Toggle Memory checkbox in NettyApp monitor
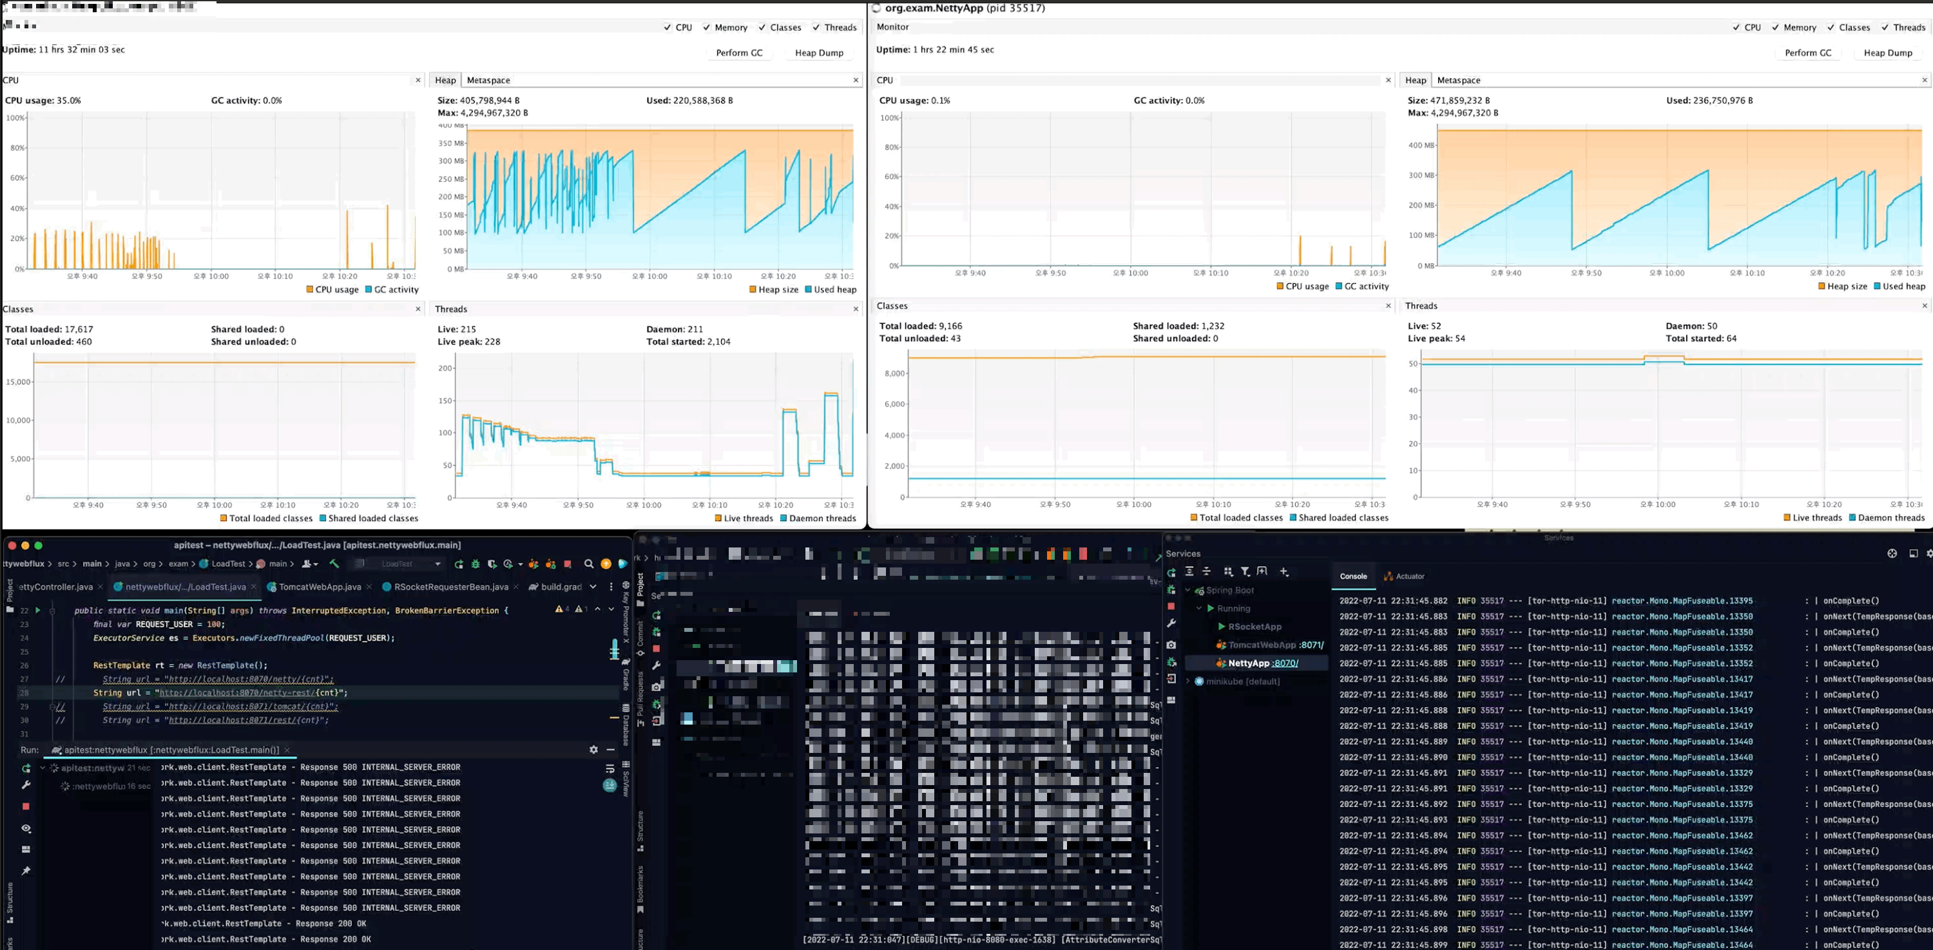The width and height of the screenshot is (1933, 950). (x=1775, y=28)
